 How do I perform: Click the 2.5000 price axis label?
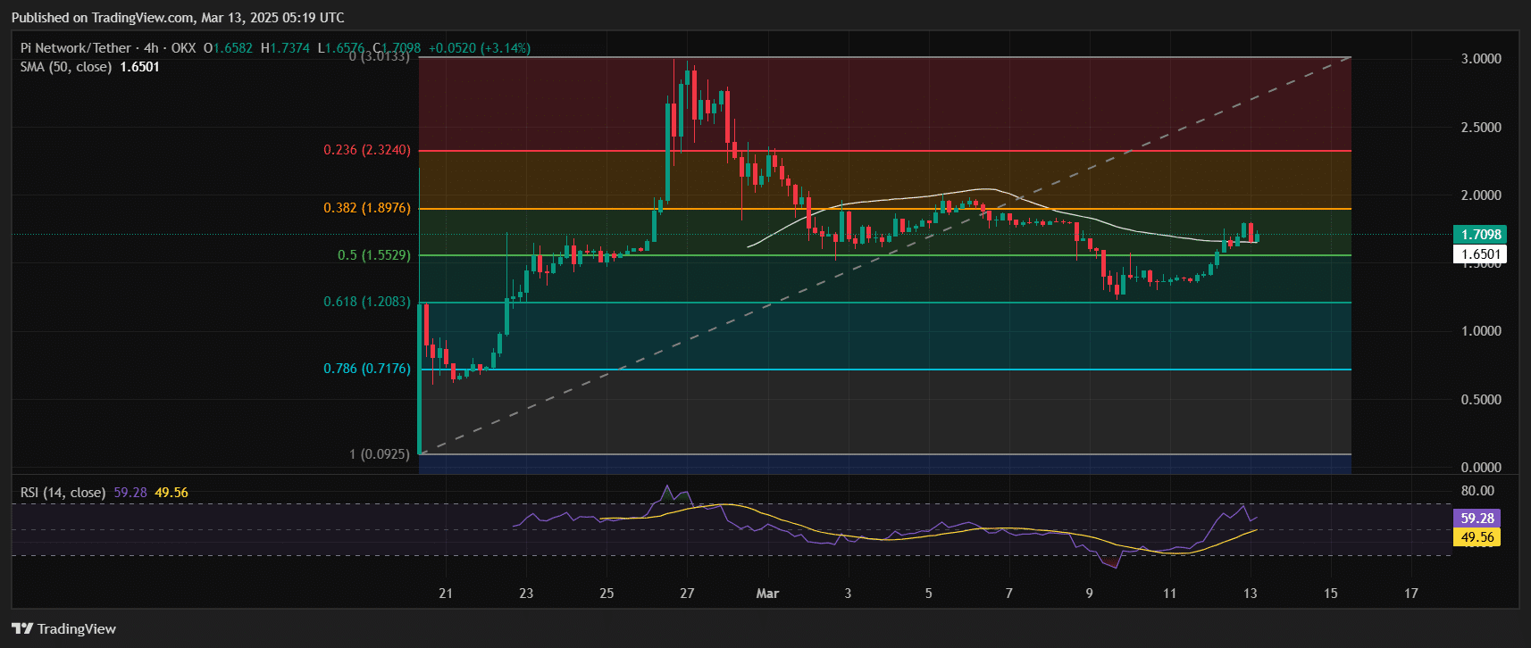click(x=1481, y=128)
